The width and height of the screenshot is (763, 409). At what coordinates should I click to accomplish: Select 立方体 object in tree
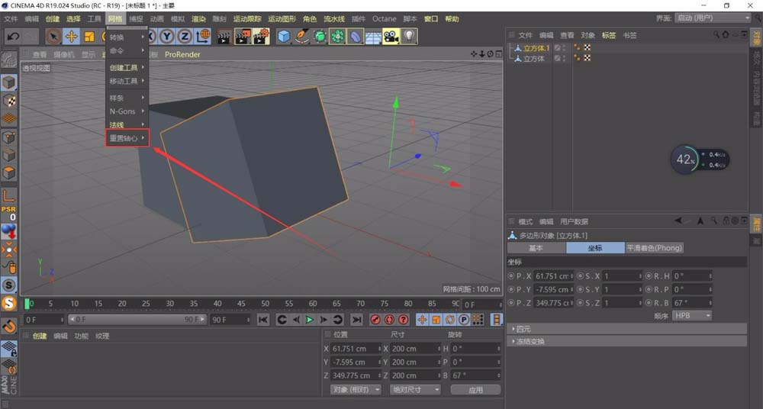(534, 59)
